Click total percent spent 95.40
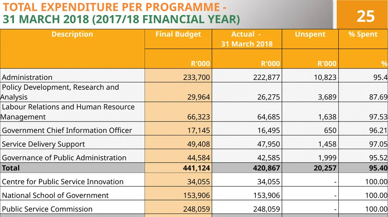The image size is (388, 217). tap(379, 168)
